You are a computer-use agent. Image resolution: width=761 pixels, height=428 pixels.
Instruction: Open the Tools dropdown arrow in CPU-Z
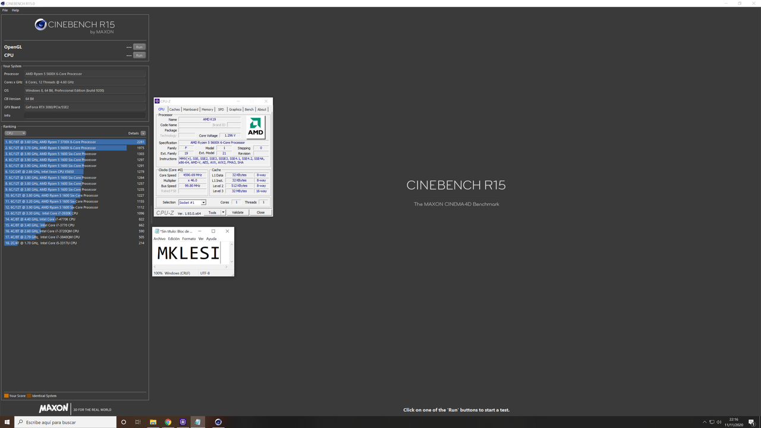[x=224, y=212]
